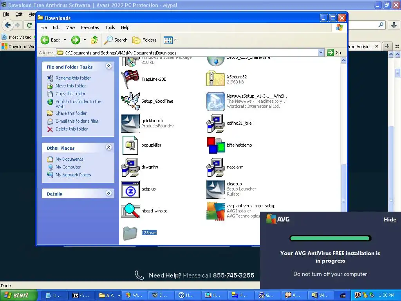Open the Forward history dropdown arrow
The height and width of the screenshot is (301, 401).
[x=85, y=40]
